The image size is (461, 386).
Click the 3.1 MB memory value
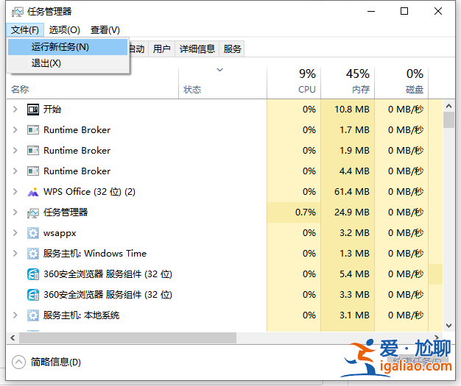click(354, 315)
